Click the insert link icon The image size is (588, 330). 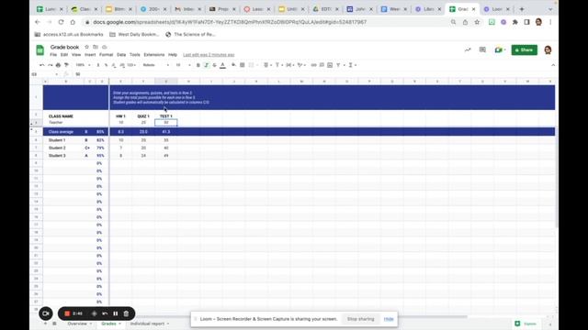(314, 65)
